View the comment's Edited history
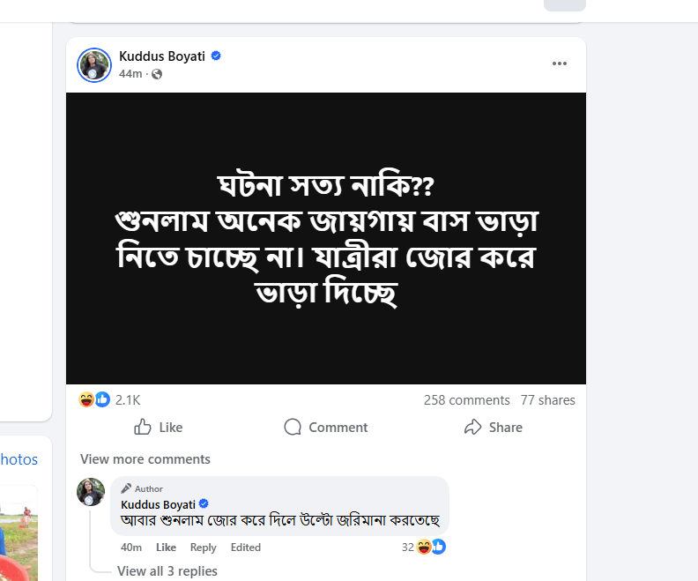698x581 pixels. (246, 547)
